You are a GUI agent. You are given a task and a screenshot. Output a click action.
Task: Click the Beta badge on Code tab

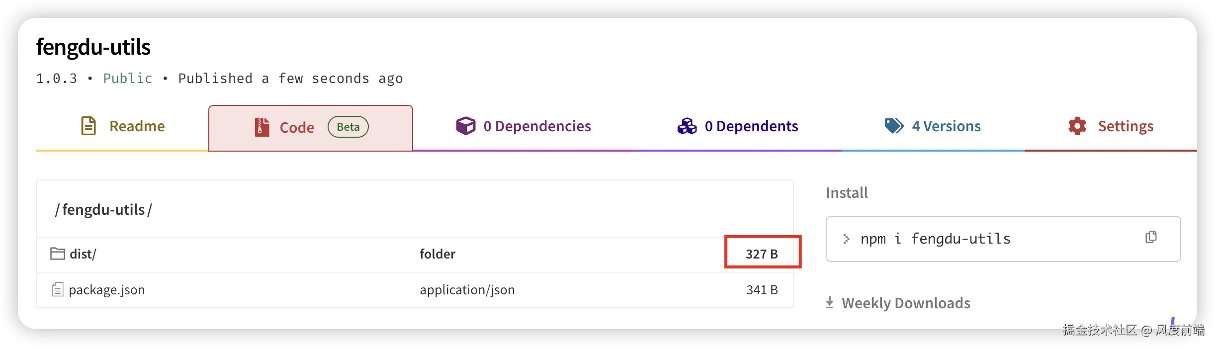coord(348,127)
